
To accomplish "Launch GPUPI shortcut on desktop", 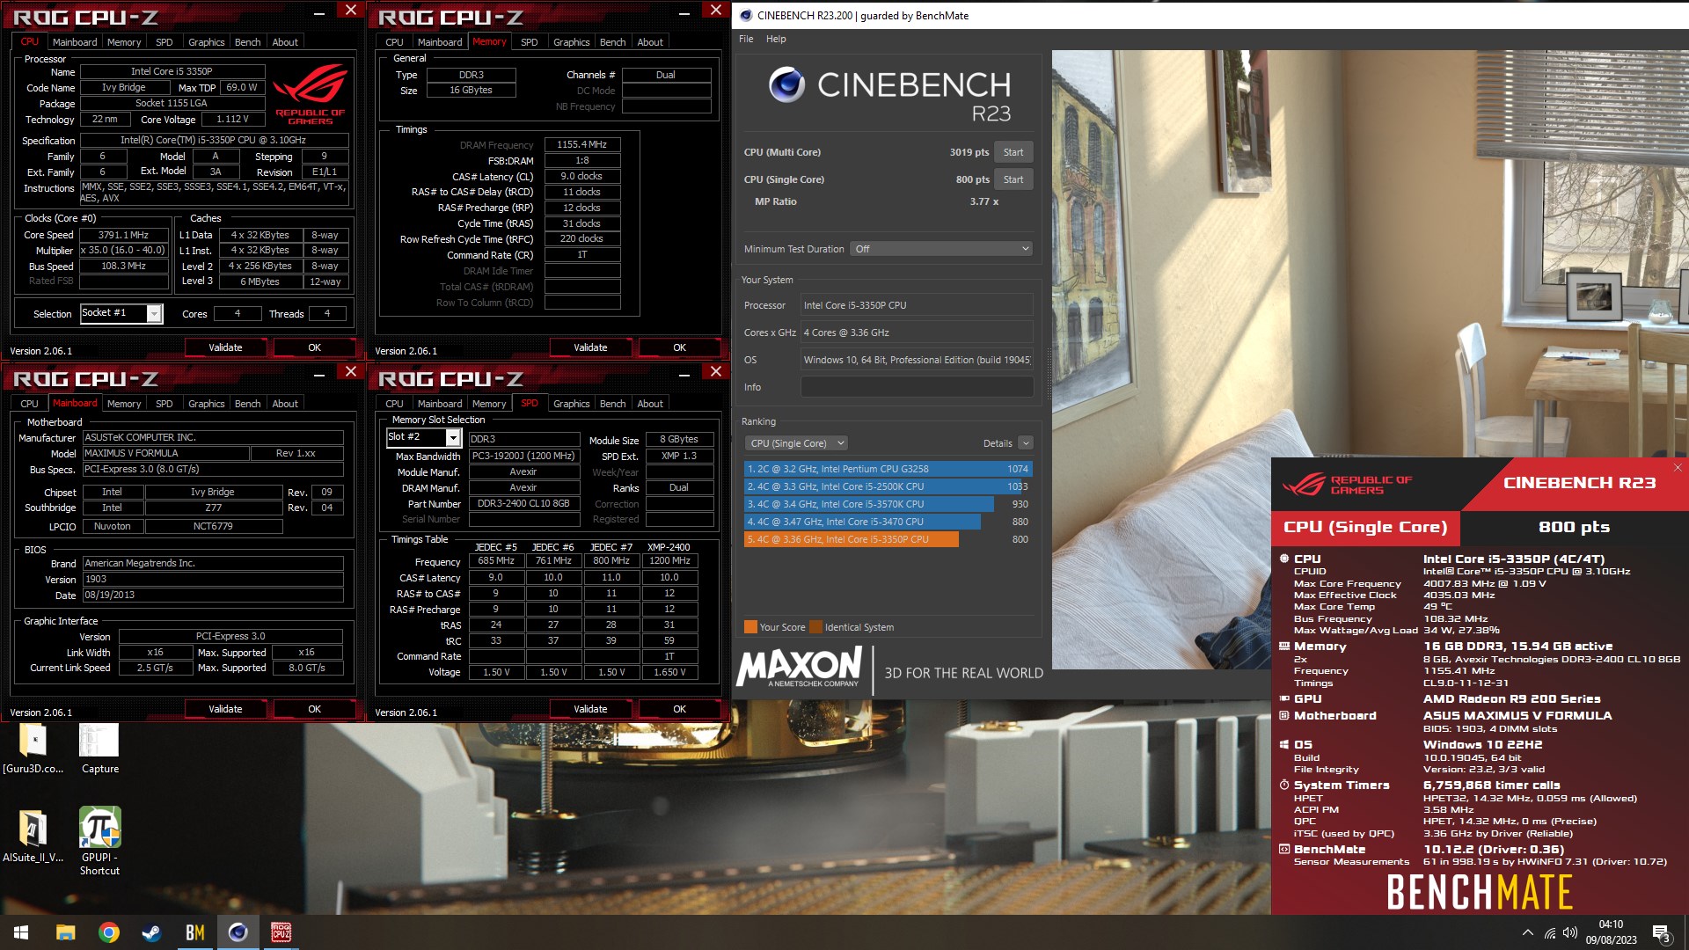I will click(x=99, y=842).
